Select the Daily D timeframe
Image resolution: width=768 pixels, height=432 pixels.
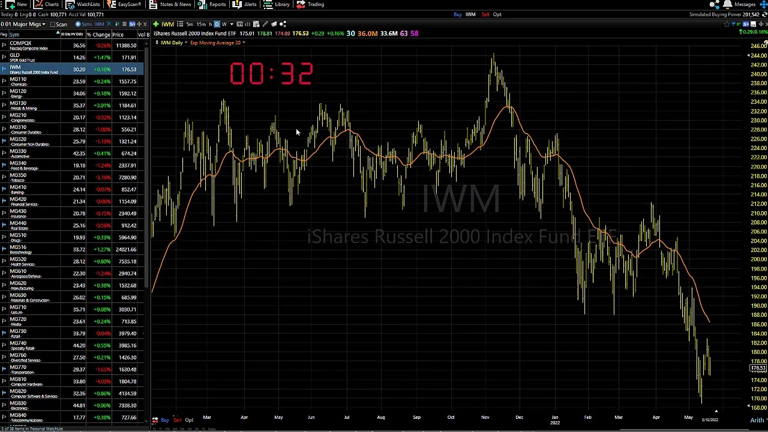click(217, 24)
